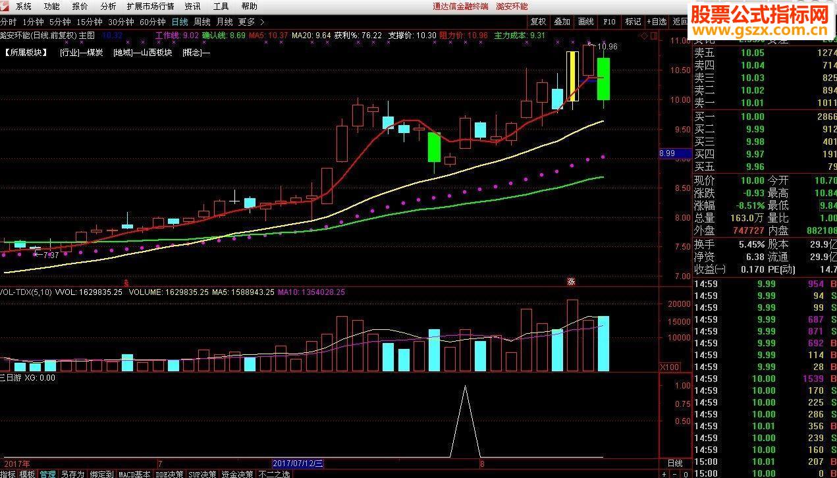This screenshot has width=837, height=478.
Task: Click the 所属板块 label
Action: click(26, 53)
